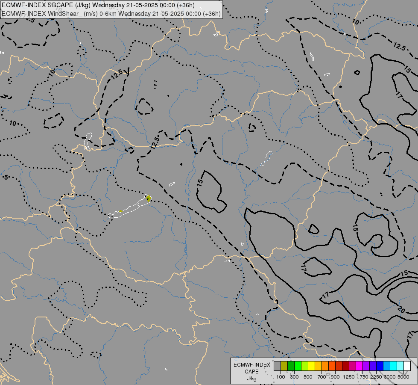Image resolution: width=418 pixels, height=385 pixels.
Task: Select the bright cyan legend swatch
Action: tap(394, 366)
